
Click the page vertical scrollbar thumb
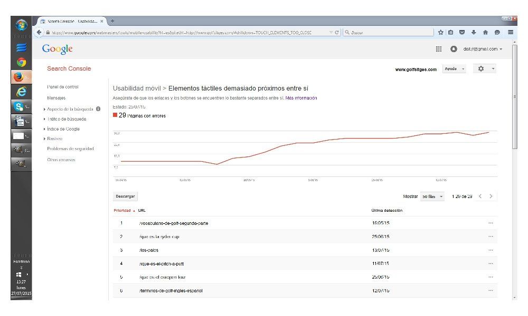pos(514,97)
